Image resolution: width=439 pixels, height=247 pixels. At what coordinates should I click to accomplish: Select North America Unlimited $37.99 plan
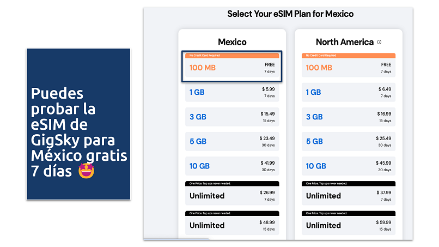pyautogui.click(x=349, y=195)
